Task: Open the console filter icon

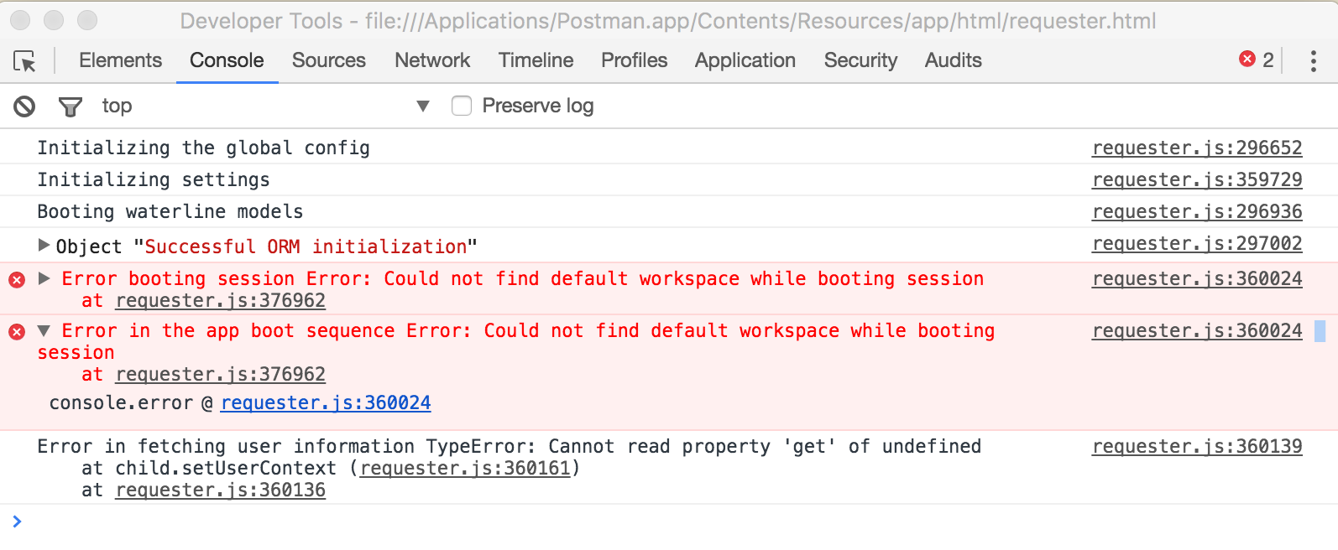Action: click(70, 106)
